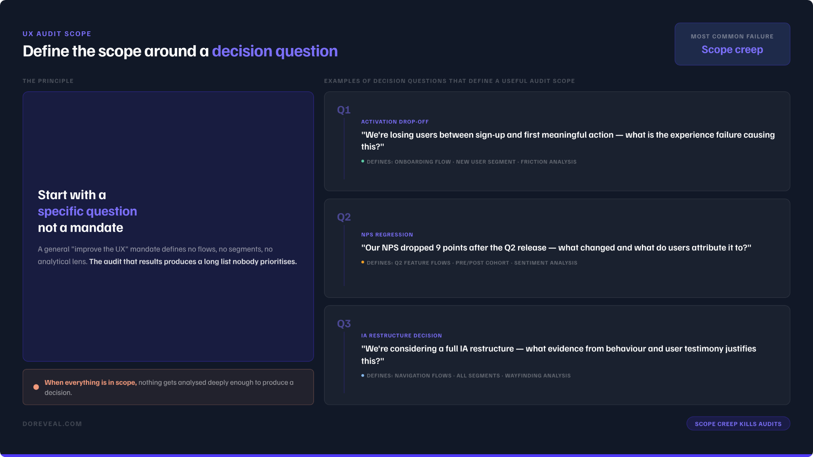The height and width of the screenshot is (457, 813).
Task: Click 'THE PRINCIPLE' section label
Action: [48, 81]
